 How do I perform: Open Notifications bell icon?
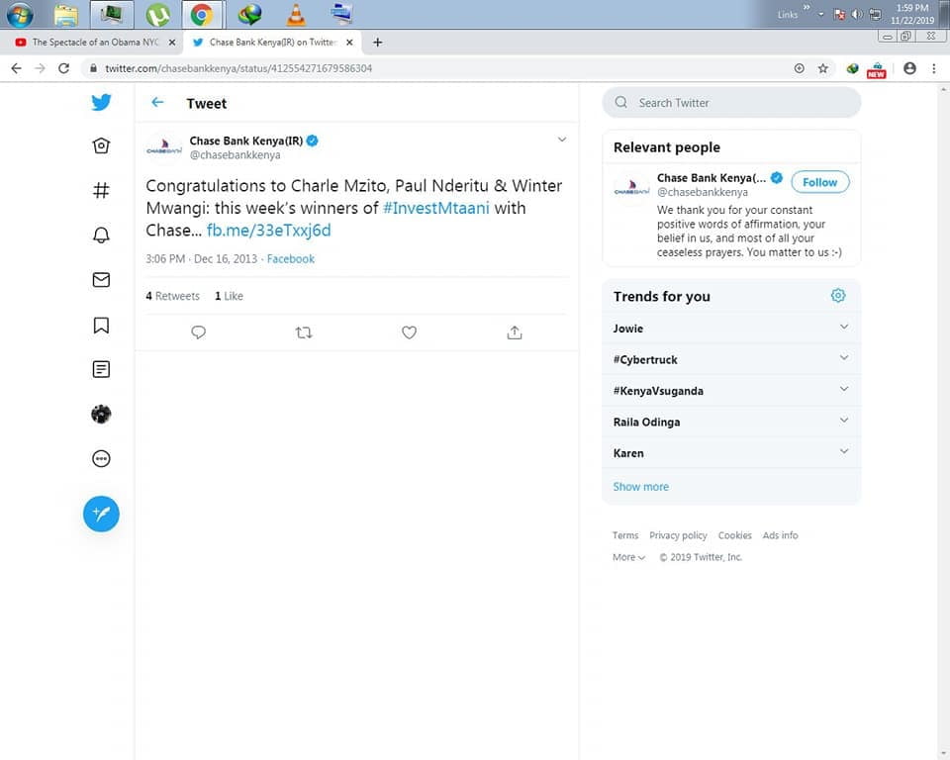point(101,236)
